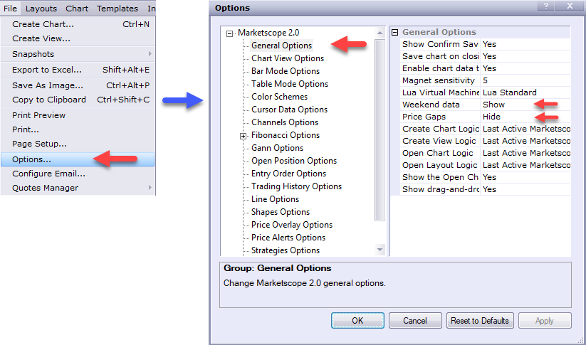Click the Open Layout Logic value
This screenshot has width=586, height=345.
pos(525,165)
